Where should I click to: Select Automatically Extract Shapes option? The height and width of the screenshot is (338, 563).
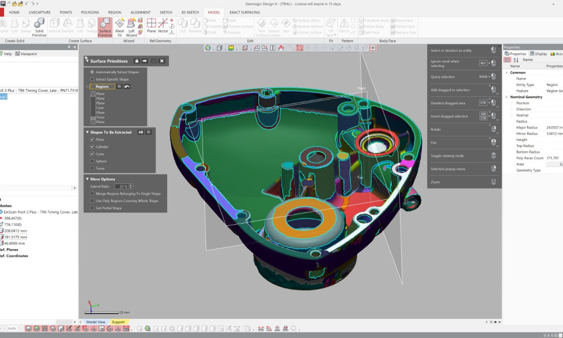(x=92, y=72)
